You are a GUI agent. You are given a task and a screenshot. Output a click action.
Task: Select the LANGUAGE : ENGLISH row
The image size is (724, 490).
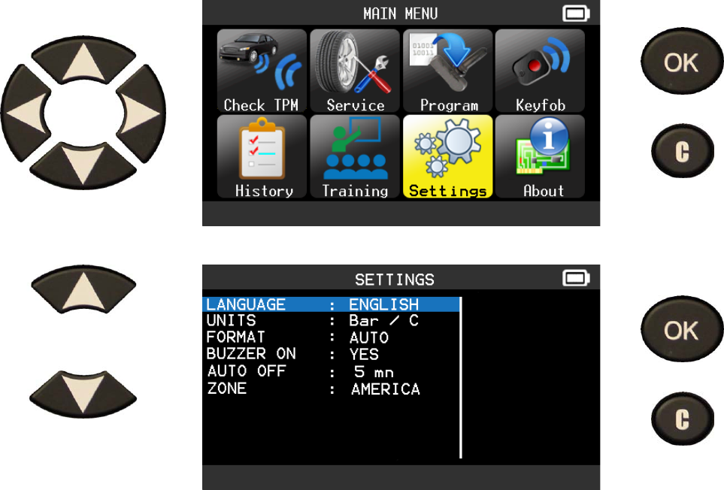(331, 304)
